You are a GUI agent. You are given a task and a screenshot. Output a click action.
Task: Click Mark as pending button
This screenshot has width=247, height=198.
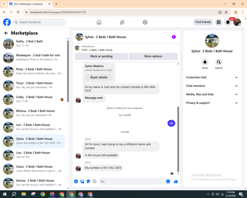pyautogui.click(x=101, y=56)
